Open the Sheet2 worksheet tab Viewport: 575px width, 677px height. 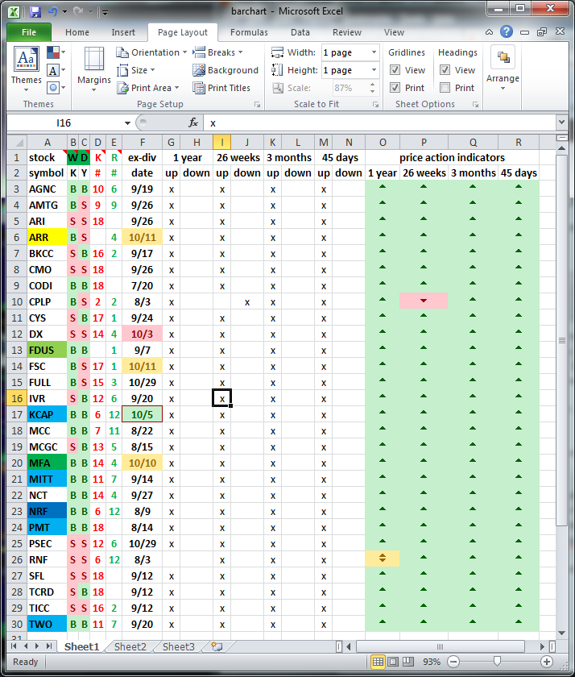coord(130,646)
